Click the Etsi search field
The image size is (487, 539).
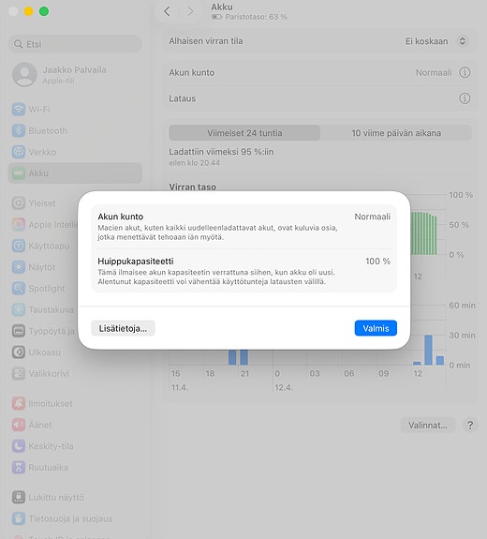click(x=75, y=44)
